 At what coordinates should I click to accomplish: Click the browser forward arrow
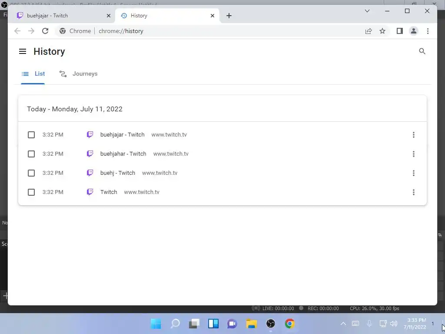click(31, 31)
